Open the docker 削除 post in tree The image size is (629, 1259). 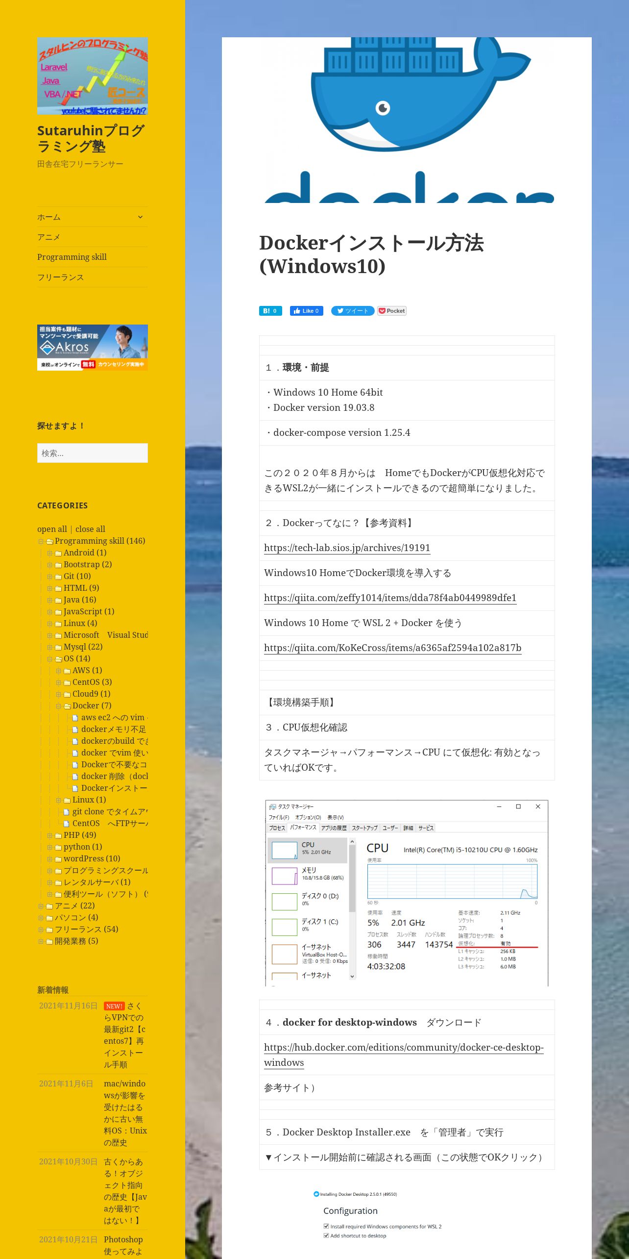[x=114, y=776]
